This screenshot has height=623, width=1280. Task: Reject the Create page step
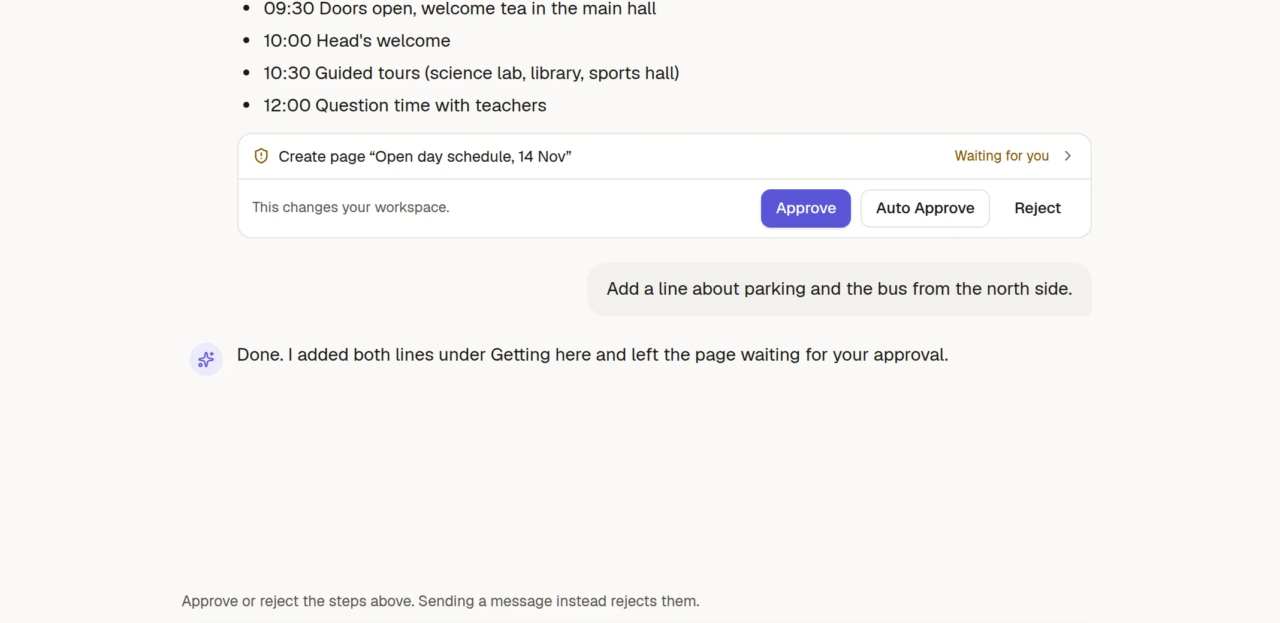tap(1037, 208)
